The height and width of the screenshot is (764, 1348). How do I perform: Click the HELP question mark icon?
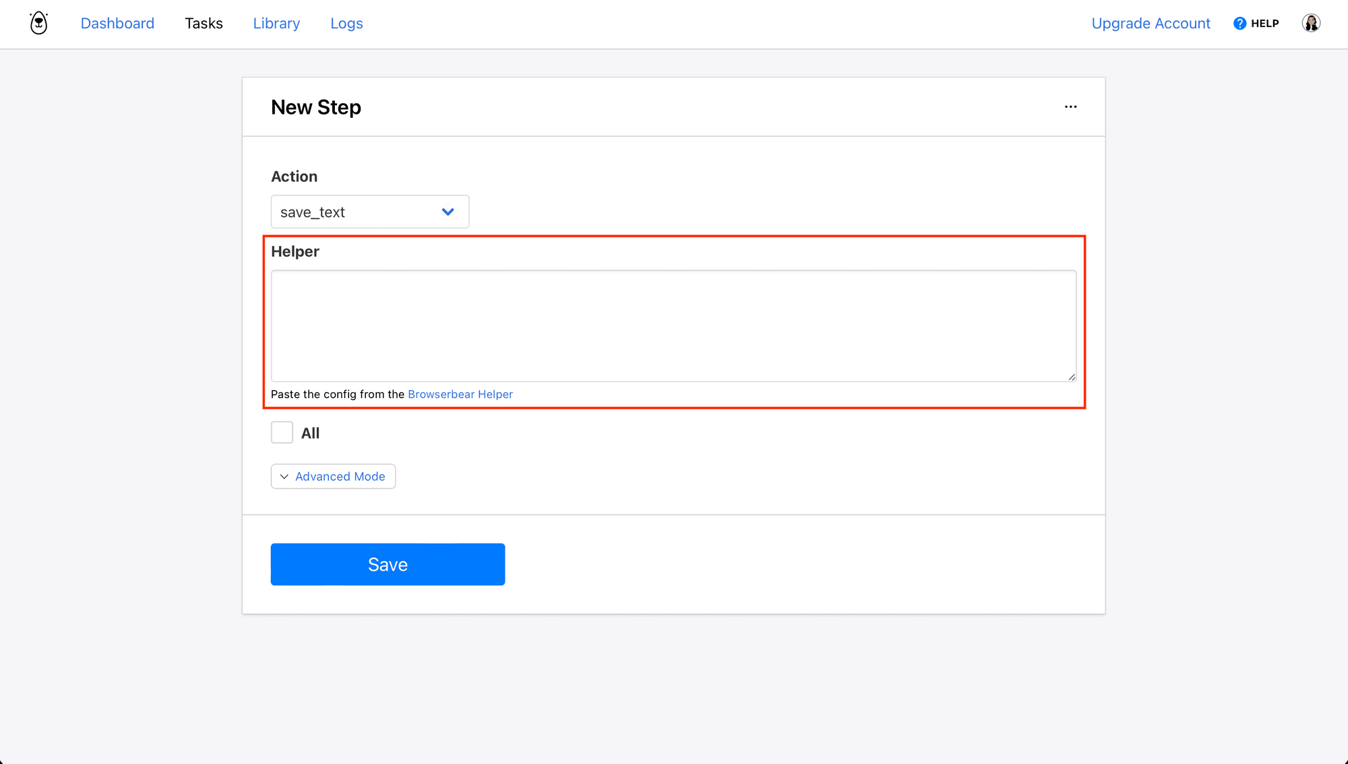point(1239,22)
